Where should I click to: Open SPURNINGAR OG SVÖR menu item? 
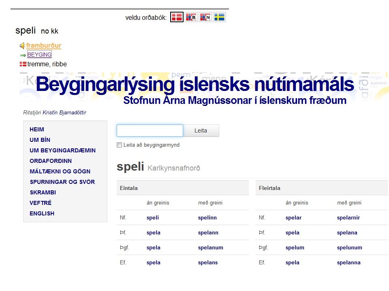62,182
